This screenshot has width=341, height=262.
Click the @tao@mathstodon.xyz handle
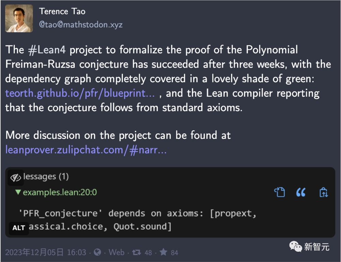(81, 25)
